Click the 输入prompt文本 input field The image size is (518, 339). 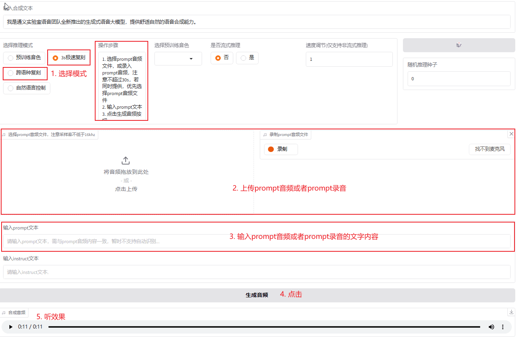click(257, 241)
